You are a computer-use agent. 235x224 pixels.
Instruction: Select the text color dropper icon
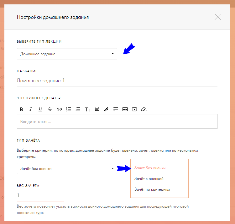pos(106,109)
